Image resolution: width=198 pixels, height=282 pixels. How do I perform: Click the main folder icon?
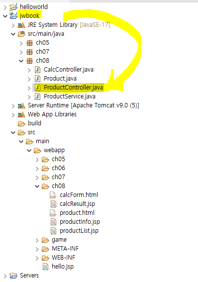[x=29, y=142]
